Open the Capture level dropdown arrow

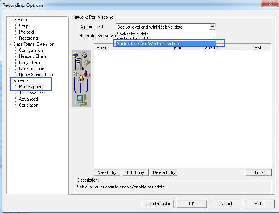[212, 27]
